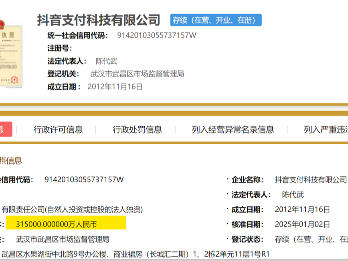Click the 登记状态 field label
This screenshot has height=261, width=348.
(x=247, y=239)
